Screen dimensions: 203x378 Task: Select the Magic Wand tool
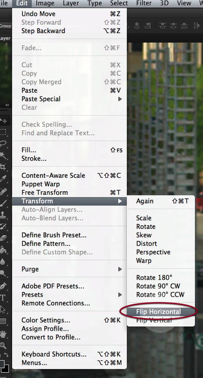(x=4, y=155)
